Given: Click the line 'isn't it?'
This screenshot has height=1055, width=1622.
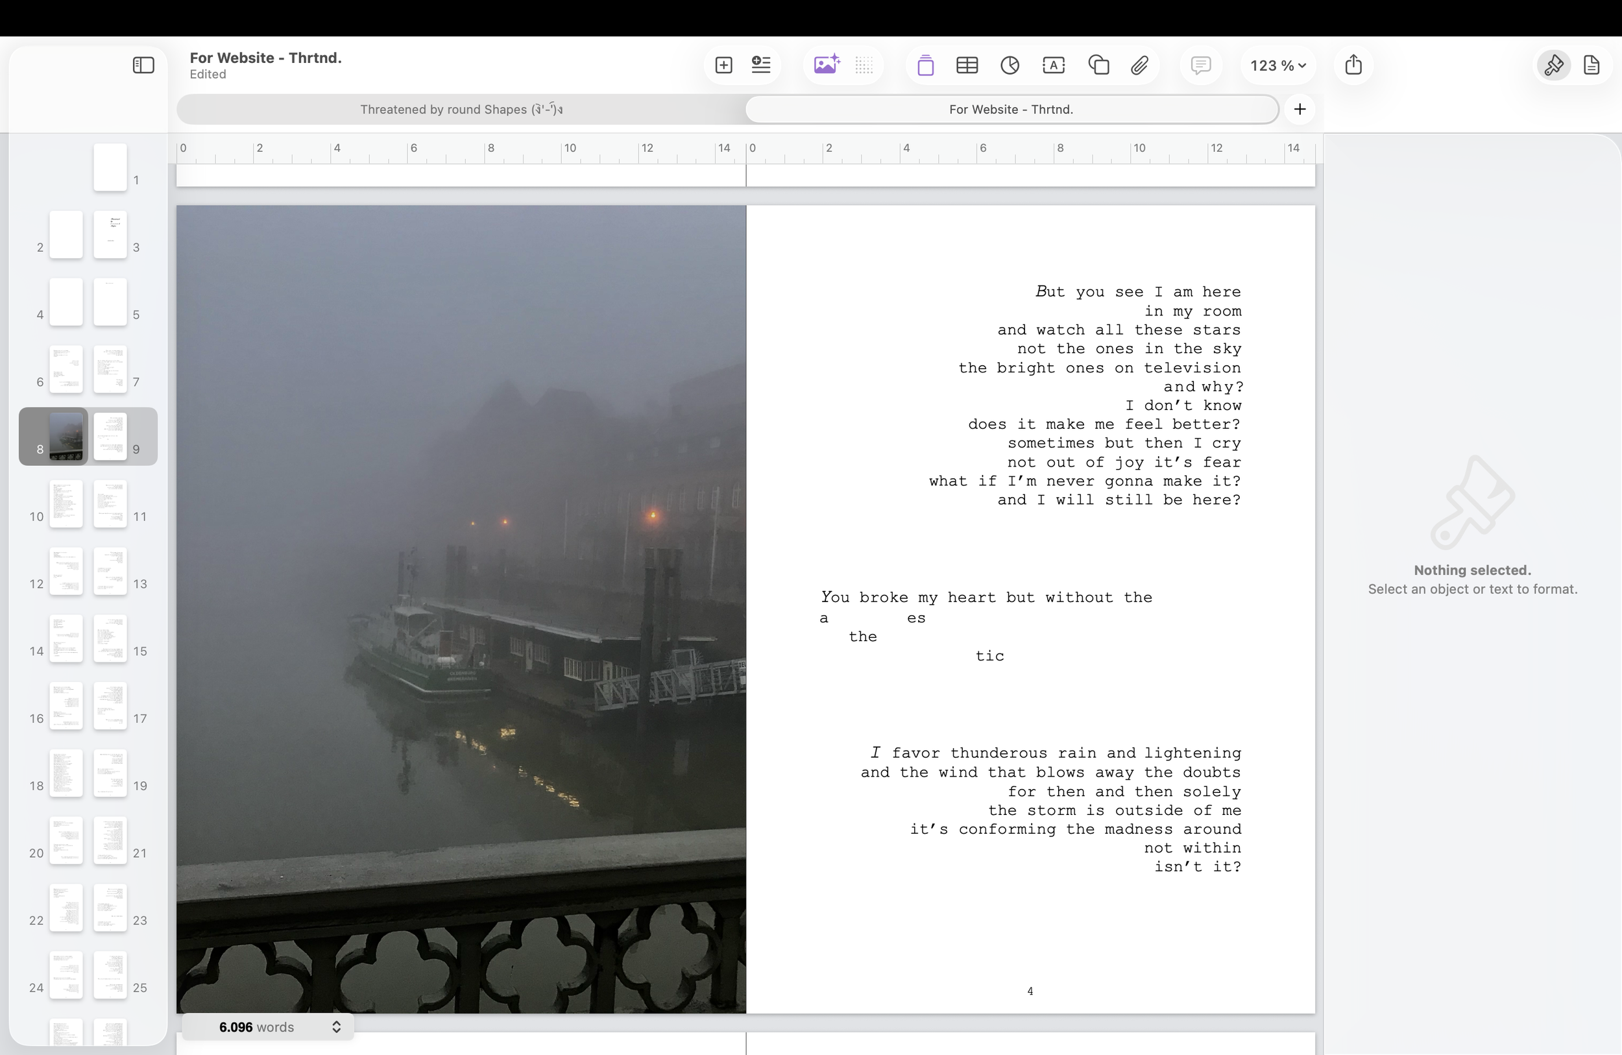Looking at the screenshot, I should point(1198,867).
